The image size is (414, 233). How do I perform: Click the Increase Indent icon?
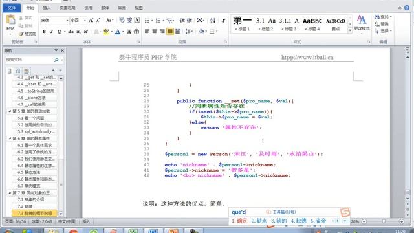(x=190, y=20)
